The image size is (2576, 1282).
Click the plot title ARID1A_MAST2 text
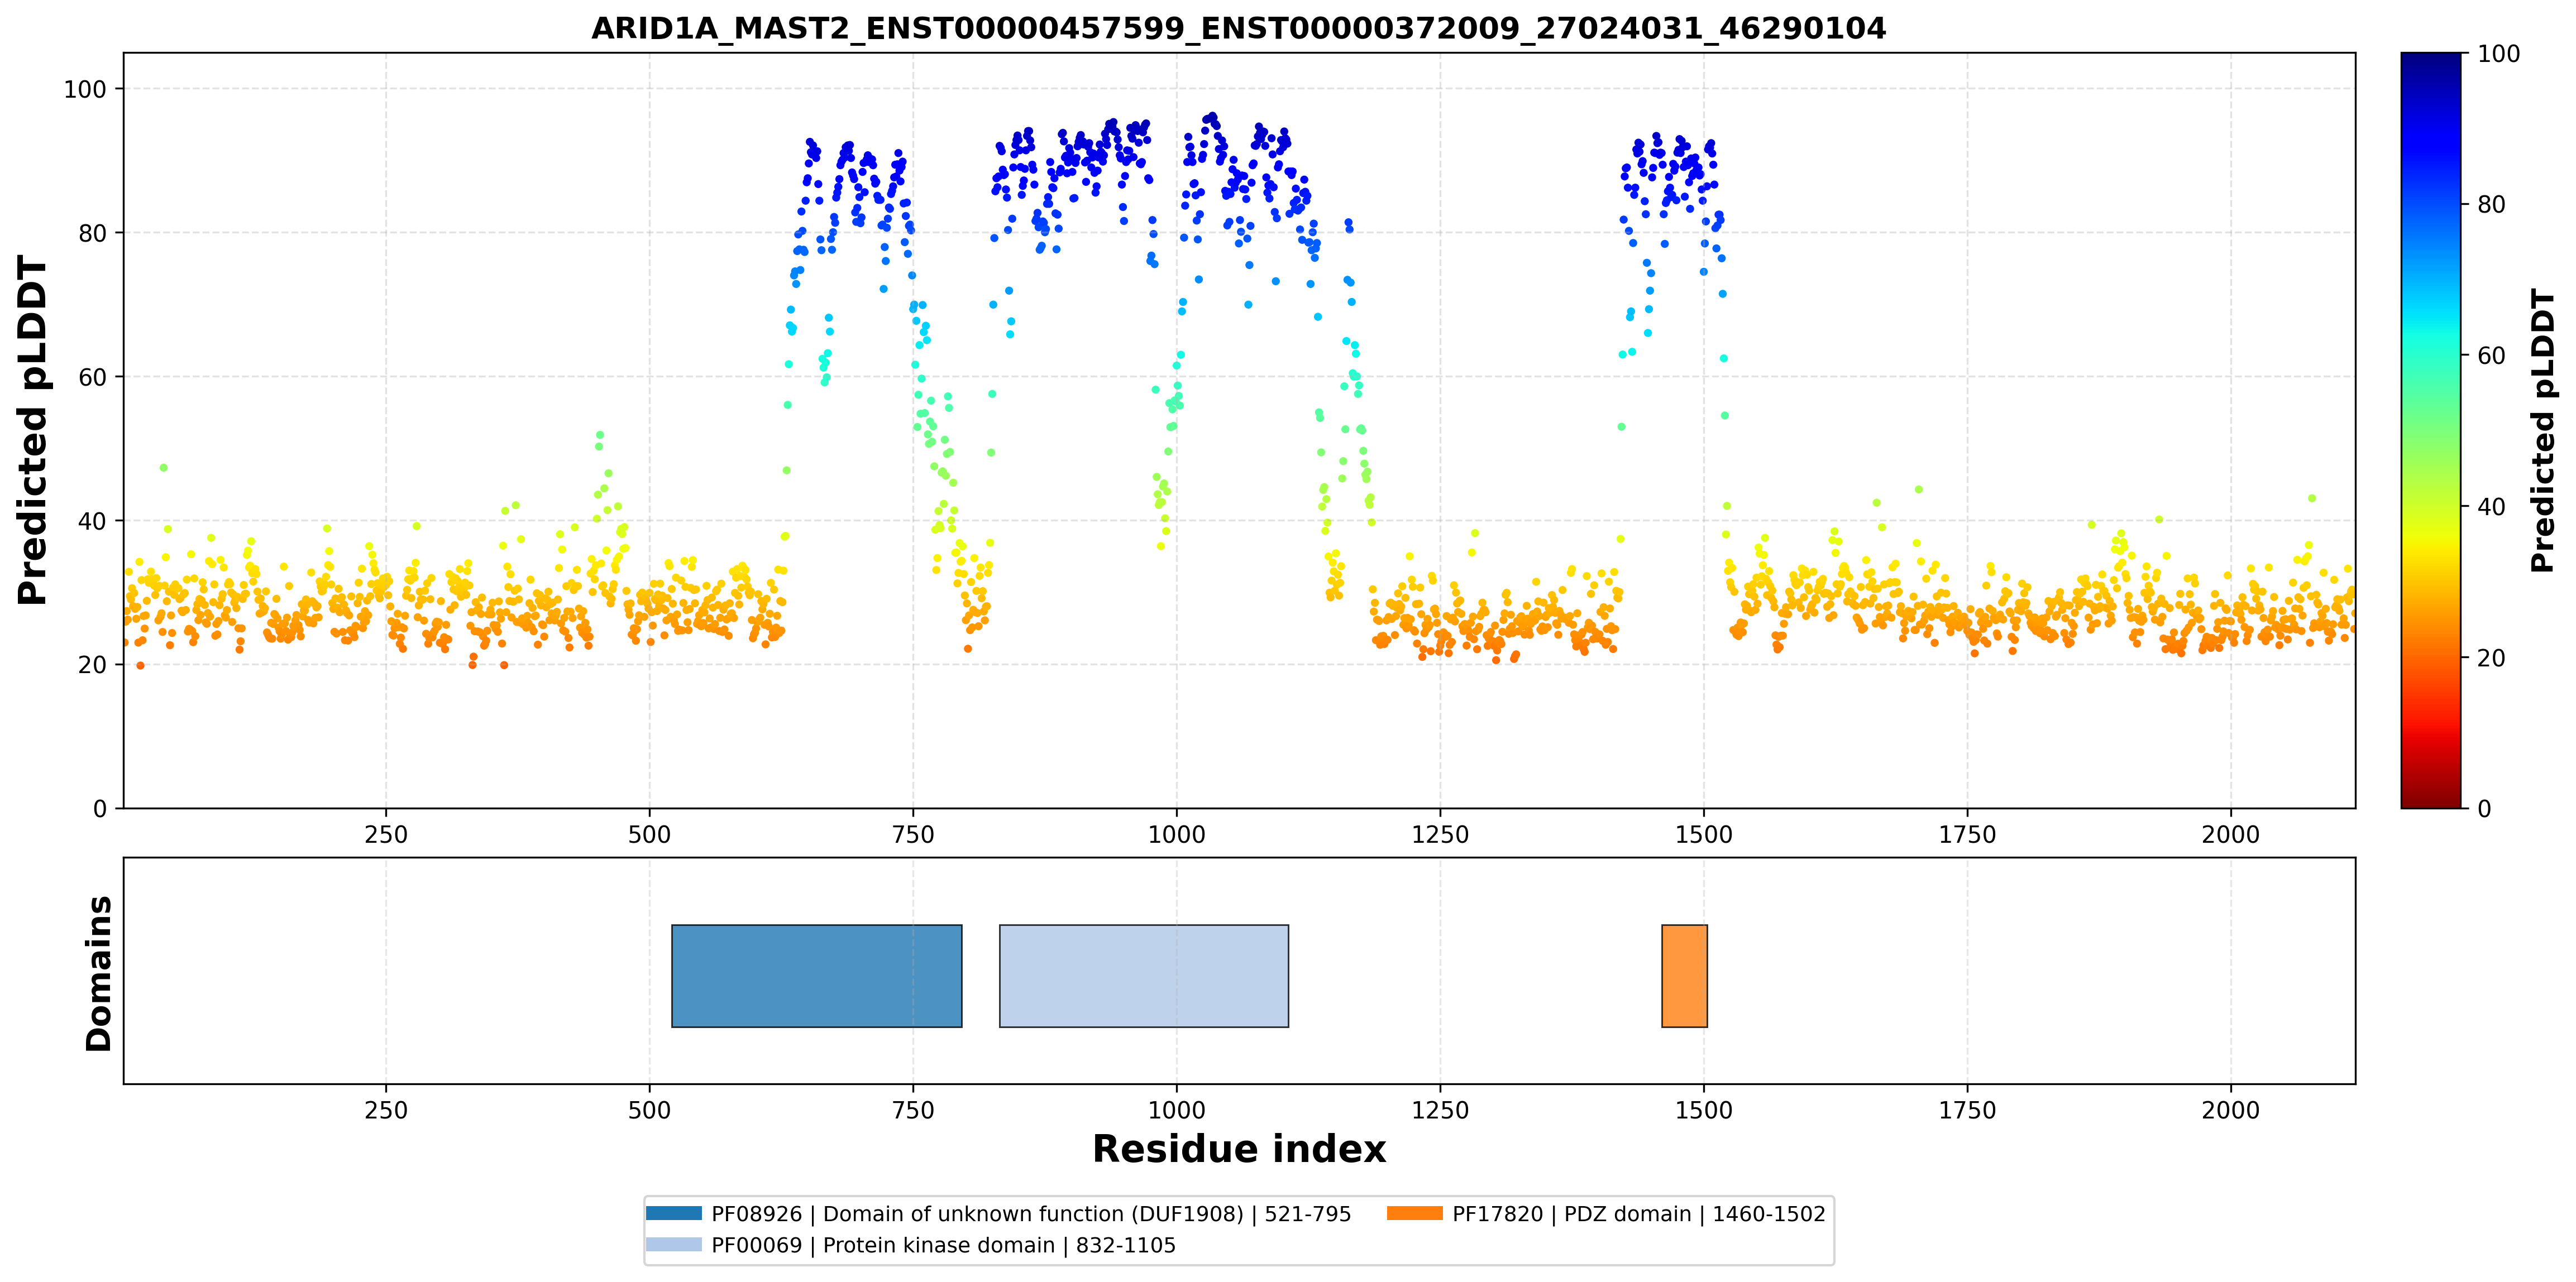(1238, 28)
